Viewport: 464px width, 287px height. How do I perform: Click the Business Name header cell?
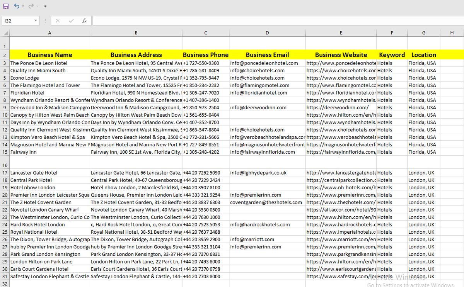pos(49,55)
